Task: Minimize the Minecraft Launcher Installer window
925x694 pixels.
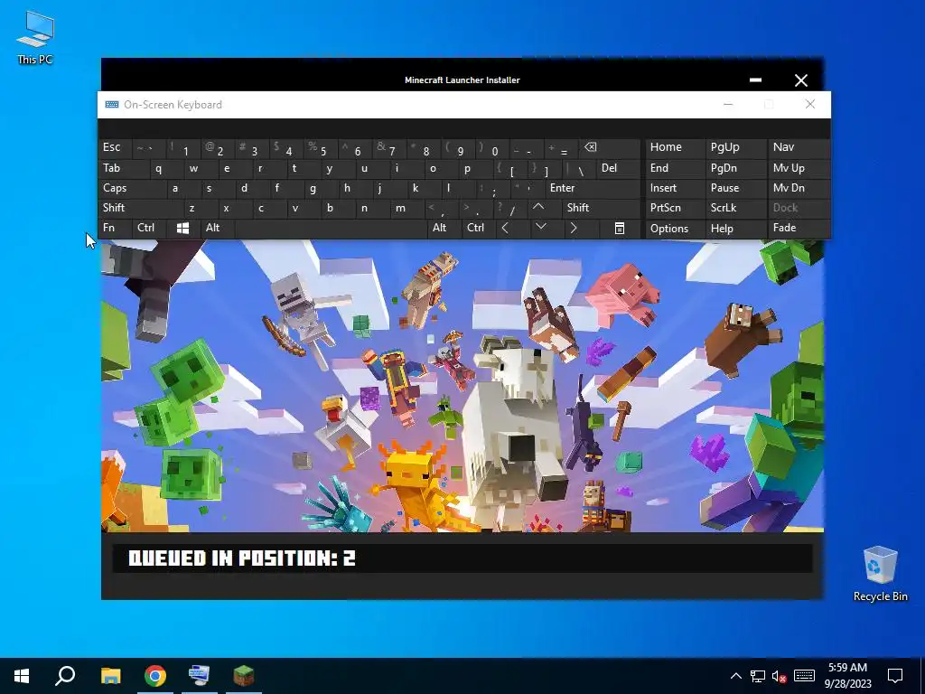Action: 755,80
